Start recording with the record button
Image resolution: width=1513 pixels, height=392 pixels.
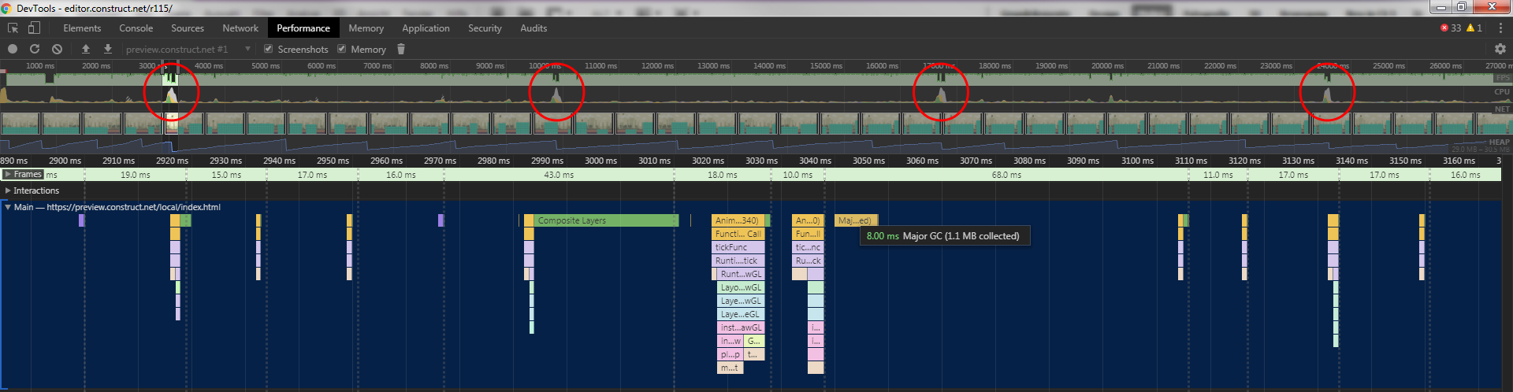[x=13, y=49]
